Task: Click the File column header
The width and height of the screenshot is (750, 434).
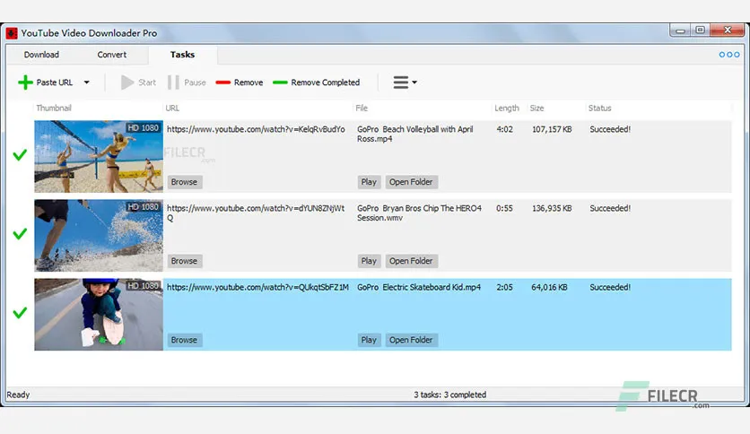Action: tap(362, 108)
